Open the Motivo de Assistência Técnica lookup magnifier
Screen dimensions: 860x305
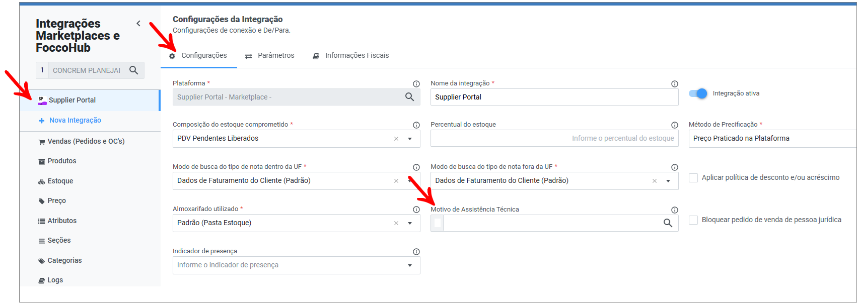(x=668, y=223)
